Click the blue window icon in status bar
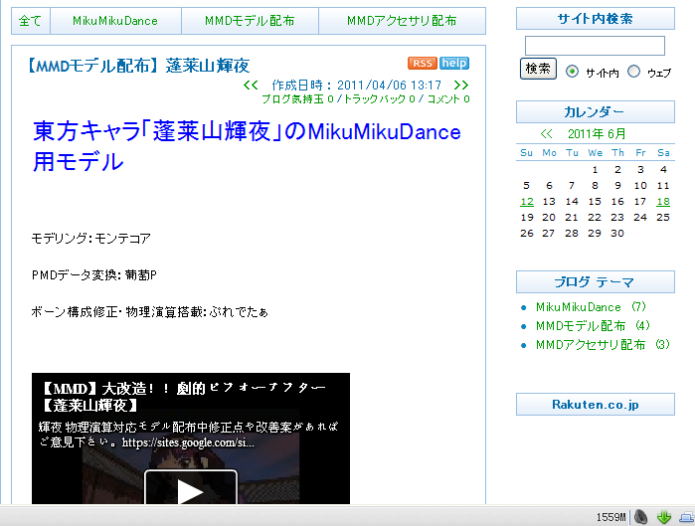This screenshot has width=695, height=526. [x=687, y=517]
